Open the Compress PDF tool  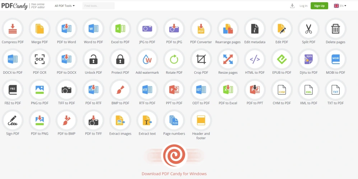(13, 29)
